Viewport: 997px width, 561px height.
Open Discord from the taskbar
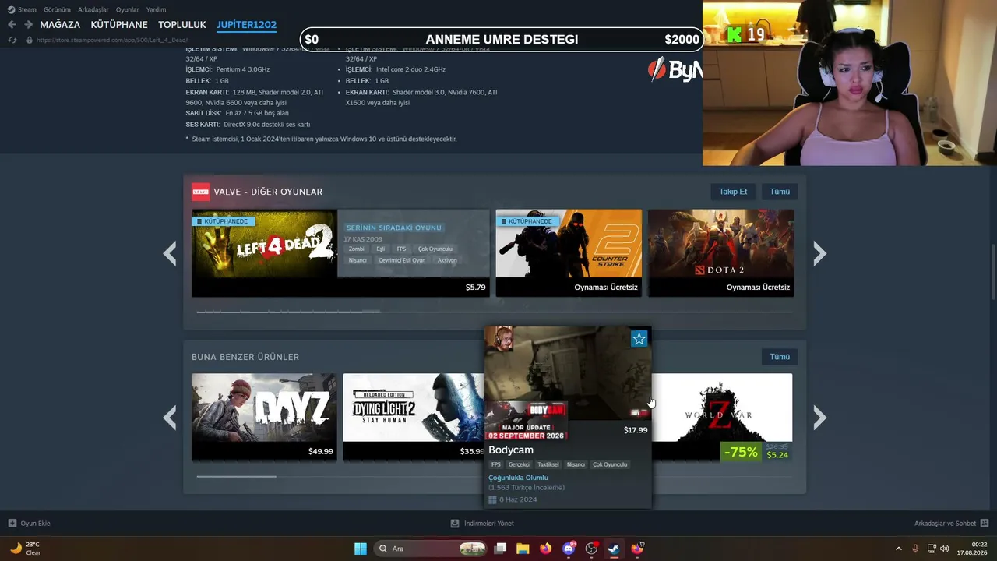[x=569, y=549]
